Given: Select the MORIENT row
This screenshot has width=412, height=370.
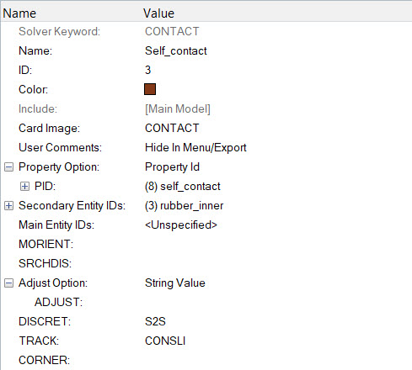Looking at the screenshot, I should coord(206,244).
